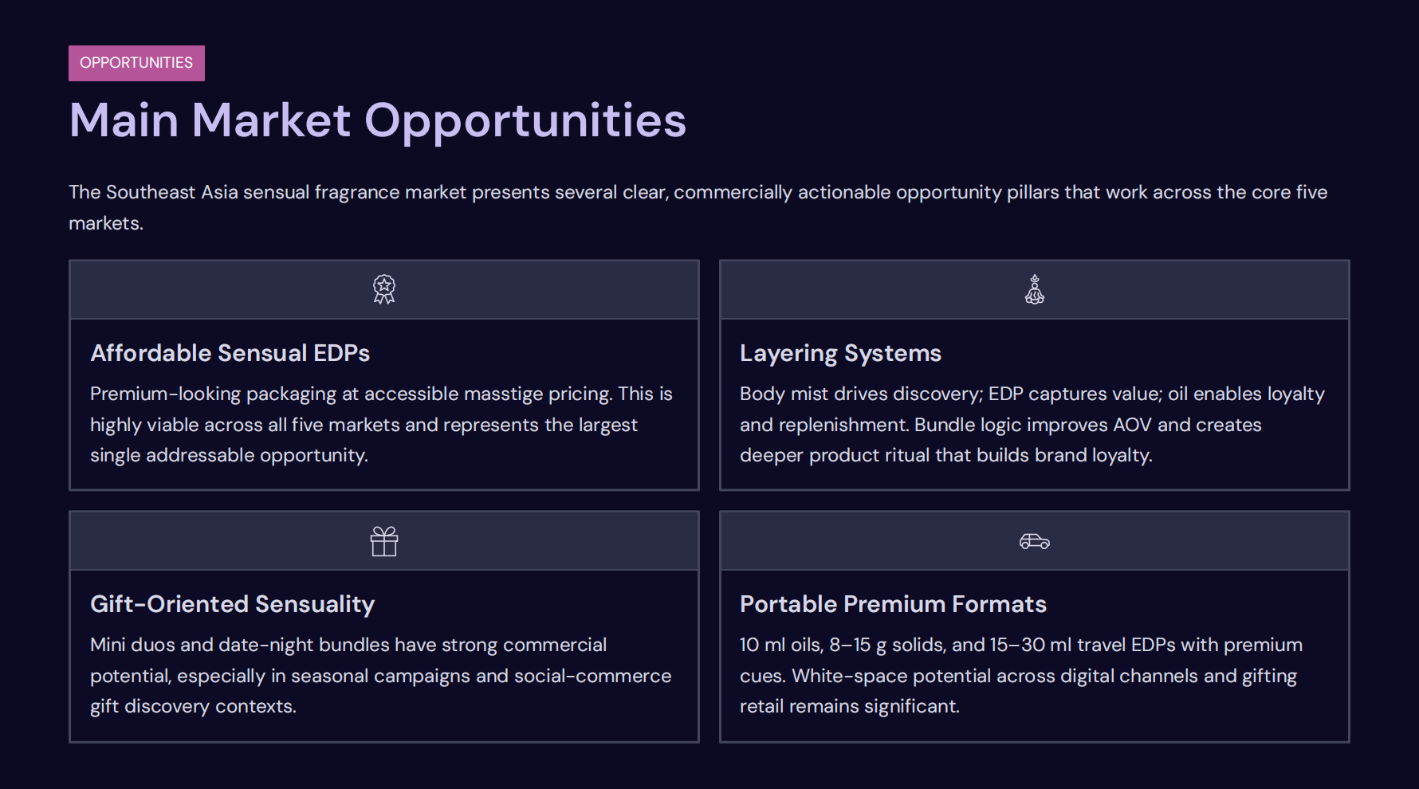Click the Portable Premium Formats heading

pyautogui.click(x=893, y=604)
